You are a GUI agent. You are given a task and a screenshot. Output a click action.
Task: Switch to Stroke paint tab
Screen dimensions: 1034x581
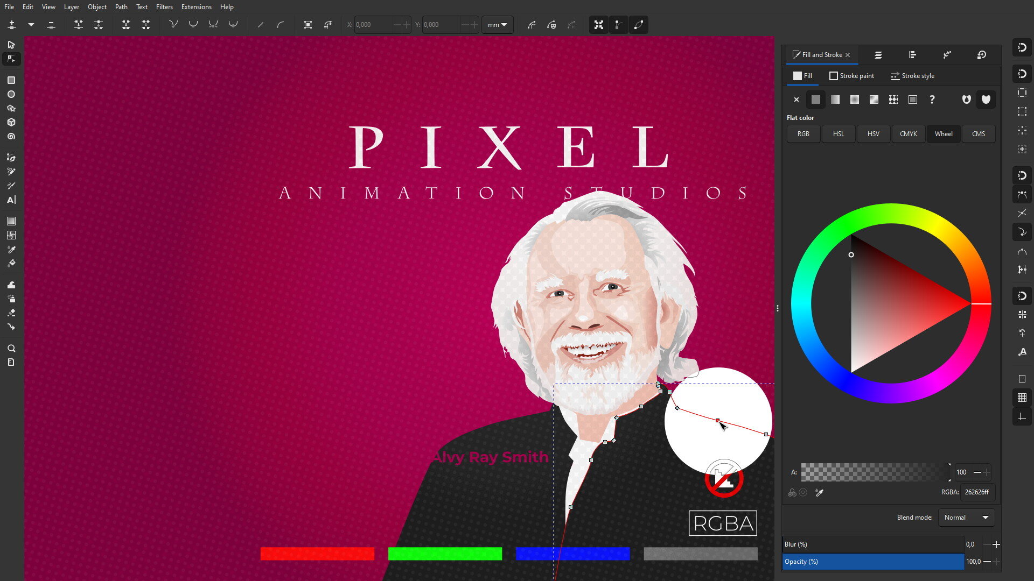point(851,76)
